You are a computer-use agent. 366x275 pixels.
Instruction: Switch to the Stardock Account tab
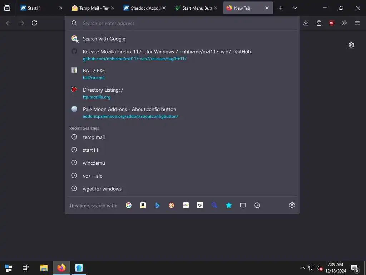click(x=145, y=8)
